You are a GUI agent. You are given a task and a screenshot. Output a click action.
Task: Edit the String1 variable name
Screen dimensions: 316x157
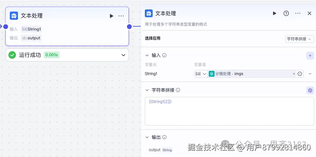(x=151, y=74)
